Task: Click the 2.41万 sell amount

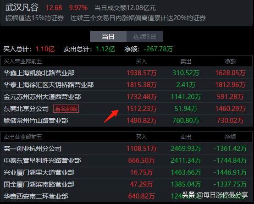Action: pyautogui.click(x=186, y=85)
